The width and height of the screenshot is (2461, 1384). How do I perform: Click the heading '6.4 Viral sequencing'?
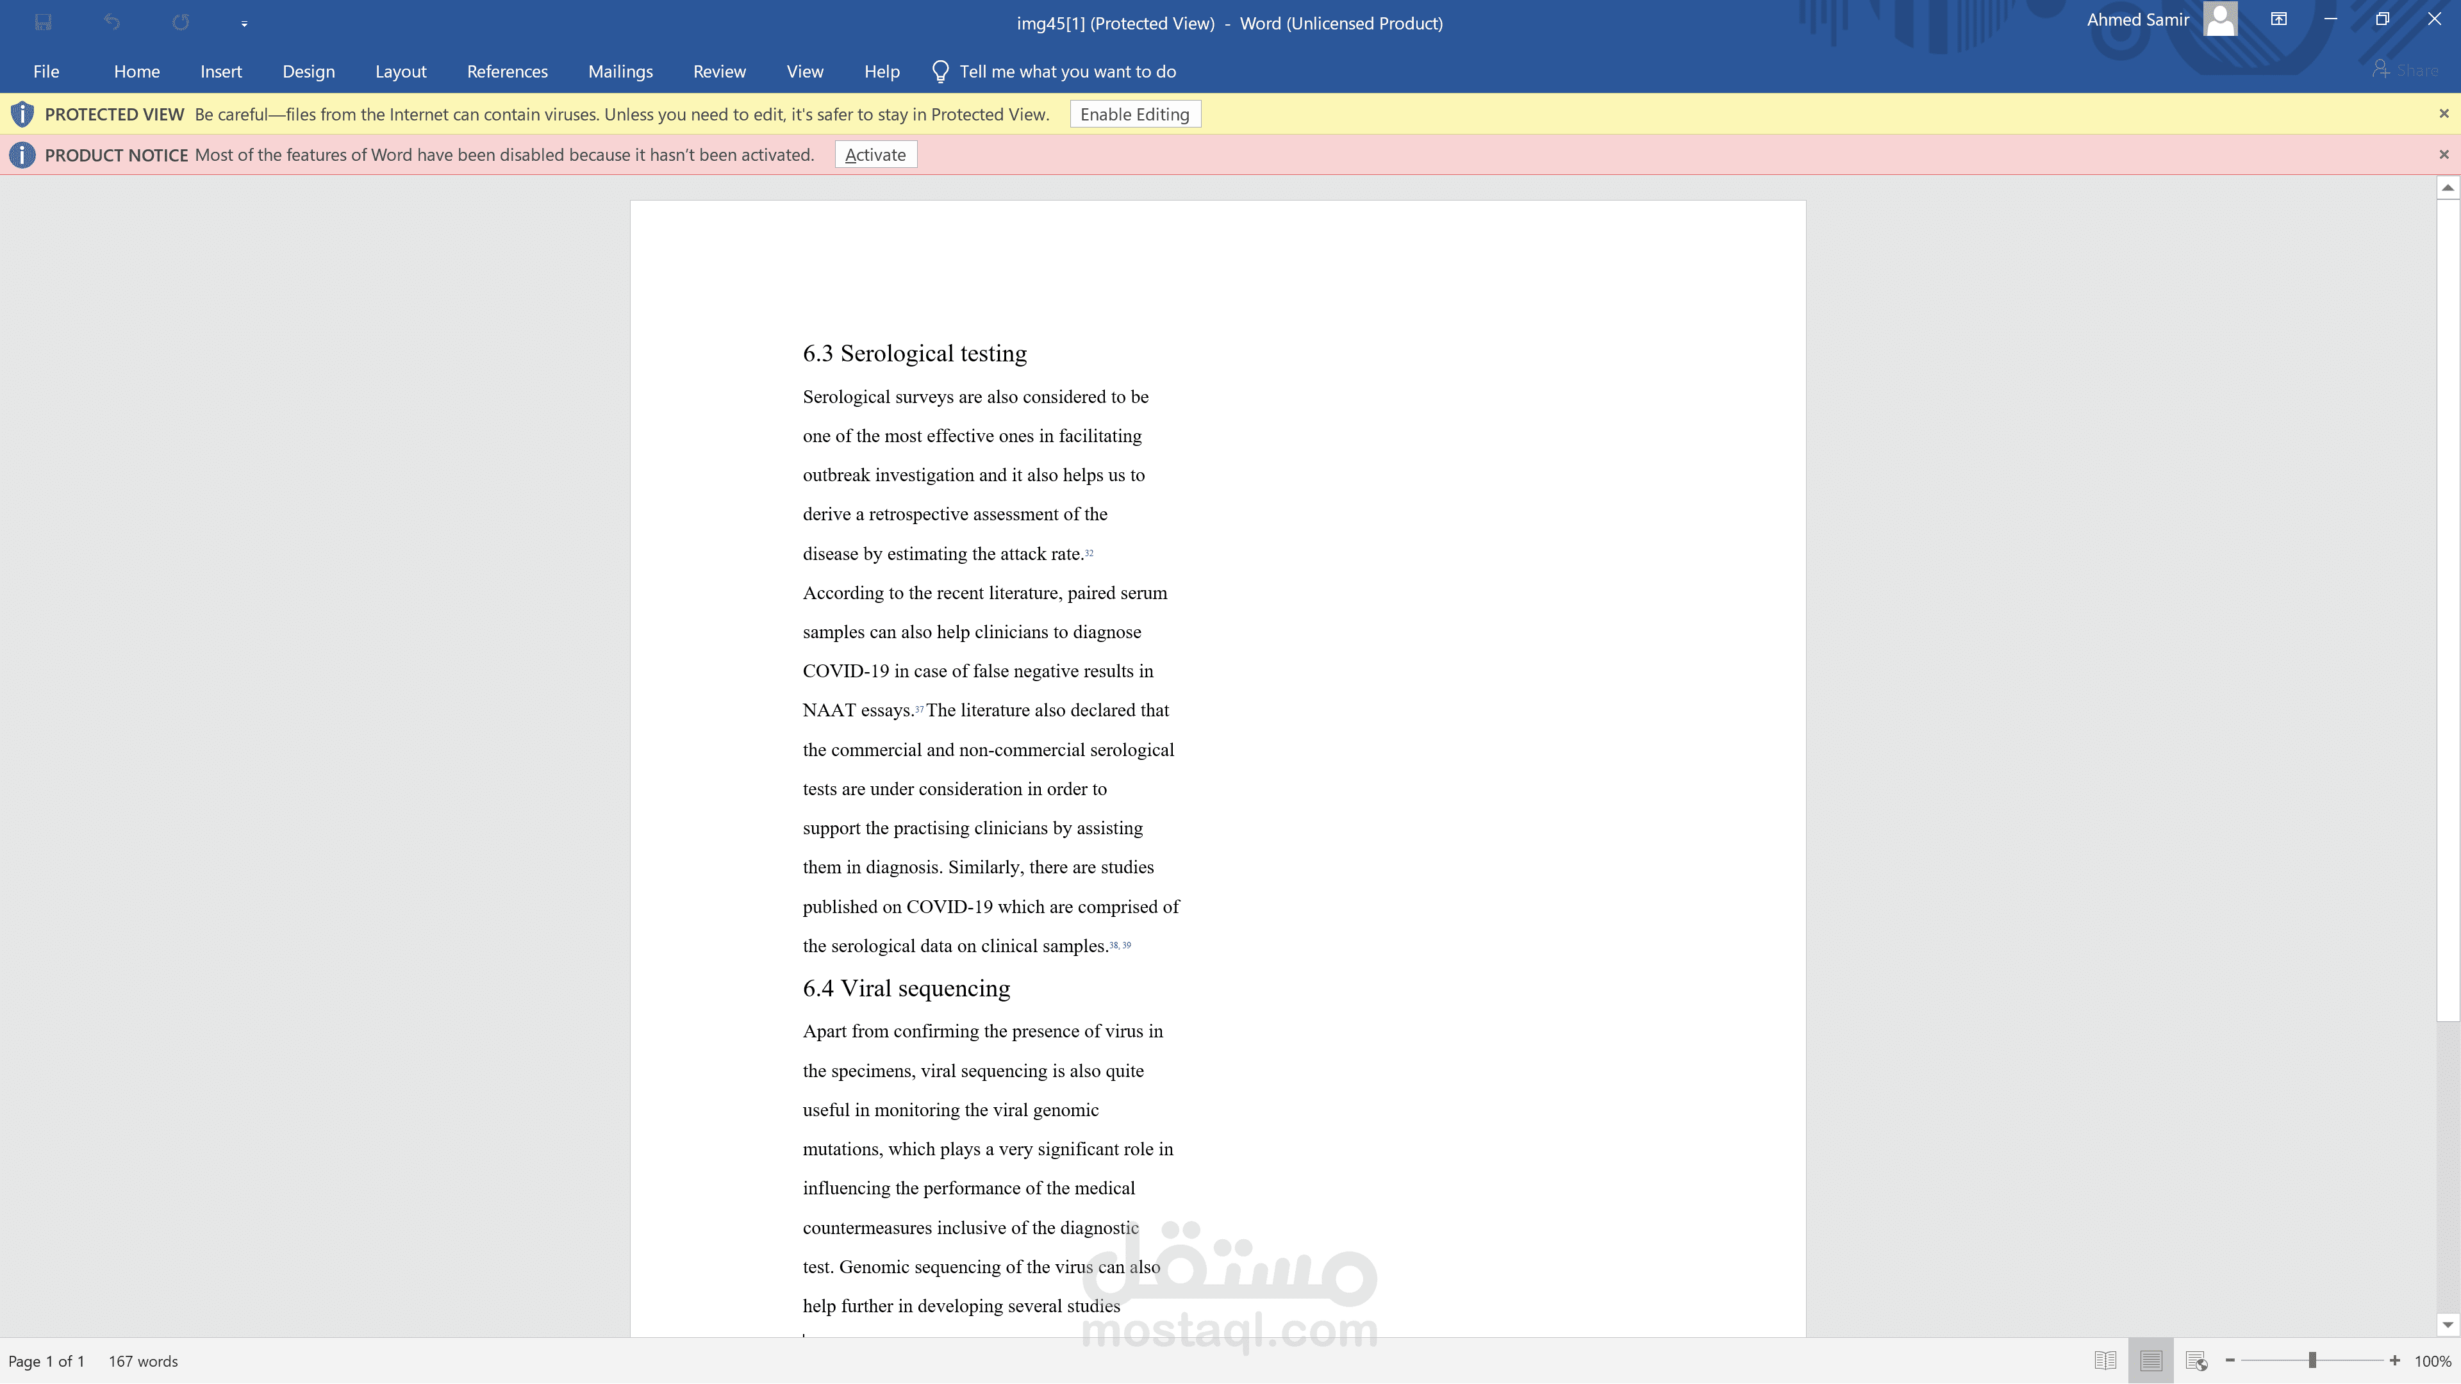(906, 989)
